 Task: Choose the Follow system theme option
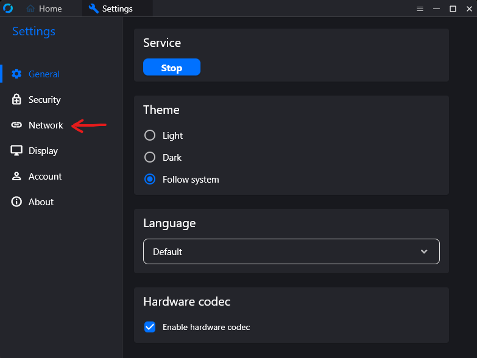[x=150, y=179]
